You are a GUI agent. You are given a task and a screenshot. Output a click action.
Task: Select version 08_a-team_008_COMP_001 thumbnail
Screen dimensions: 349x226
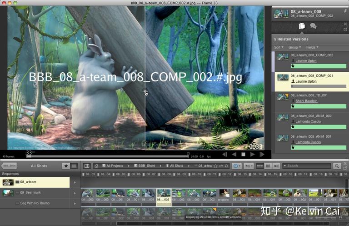pos(283,77)
